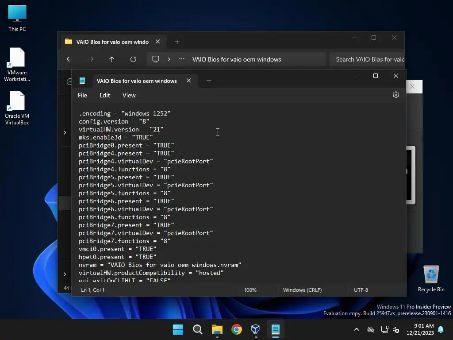The image size is (453, 340).
Task: Go forward in File Explorer
Action: pyautogui.click(x=91, y=59)
